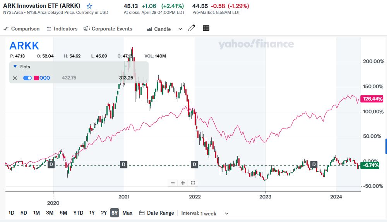387x222 pixels.
Task: Select the 5D time range
Action: tap(24, 213)
